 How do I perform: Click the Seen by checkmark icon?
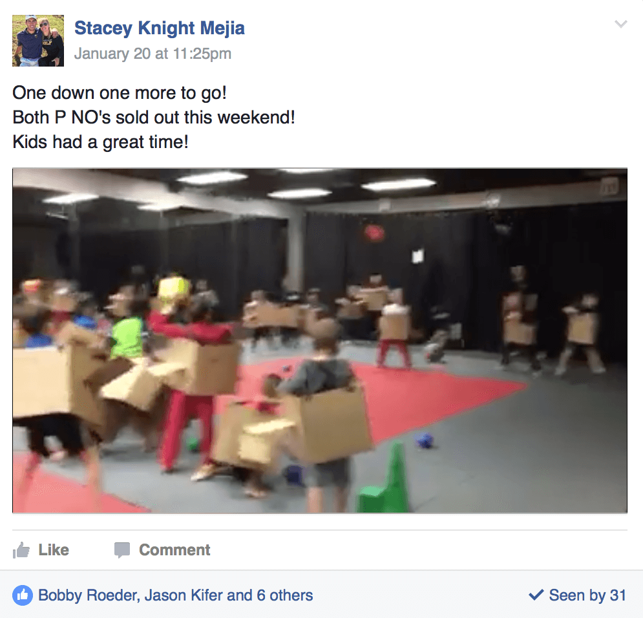[536, 595]
